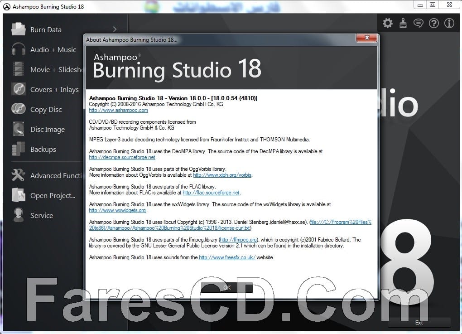
Task: Minimize the main Ashampoo window
Action: (420, 5)
